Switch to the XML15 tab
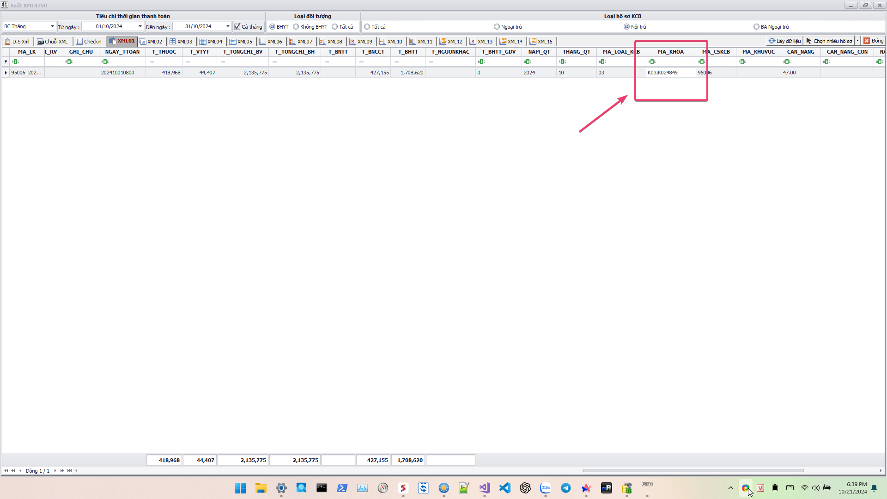This screenshot has width=887, height=499. [545, 42]
